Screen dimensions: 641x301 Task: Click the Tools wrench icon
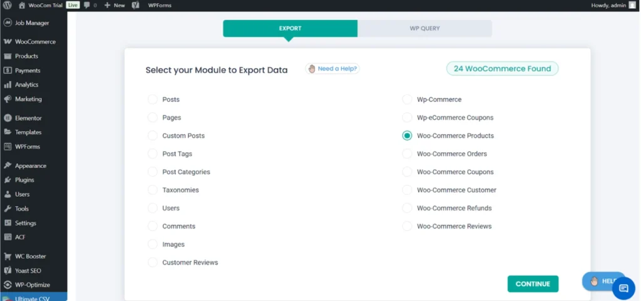coord(8,209)
